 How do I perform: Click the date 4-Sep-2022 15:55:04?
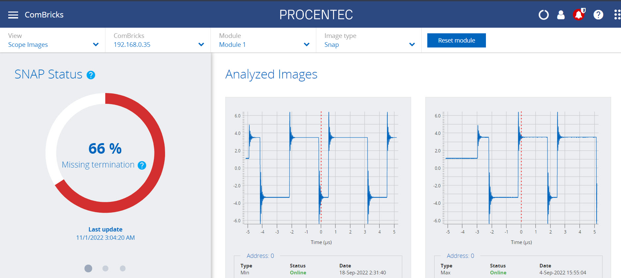point(563,273)
